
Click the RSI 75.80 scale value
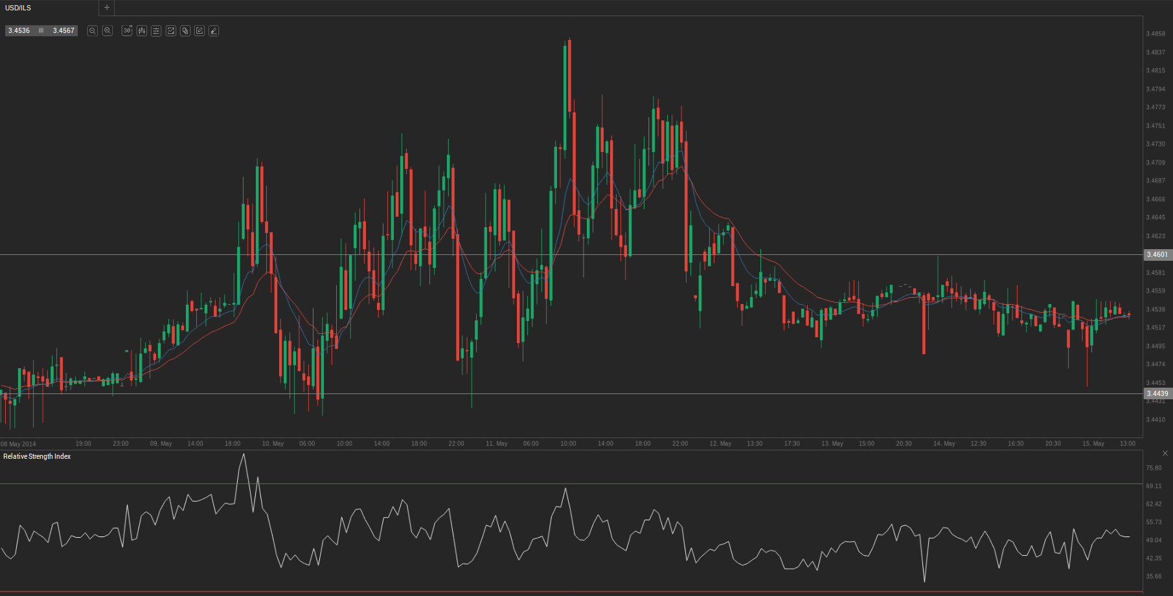coord(1154,468)
